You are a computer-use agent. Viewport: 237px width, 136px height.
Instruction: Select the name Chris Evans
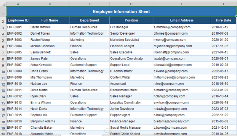(x=50, y=71)
